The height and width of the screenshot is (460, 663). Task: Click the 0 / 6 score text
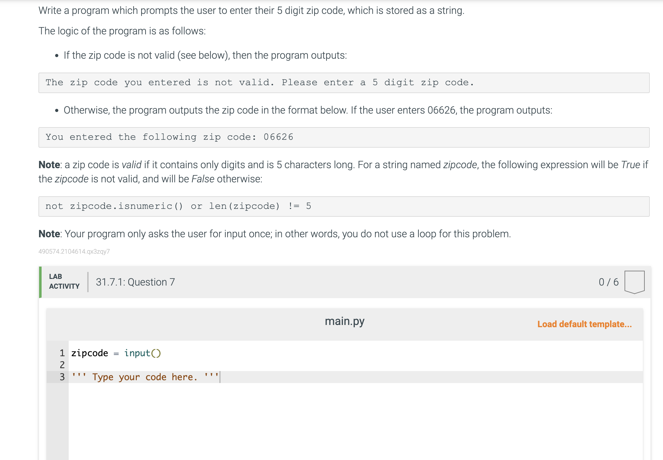tap(608, 282)
